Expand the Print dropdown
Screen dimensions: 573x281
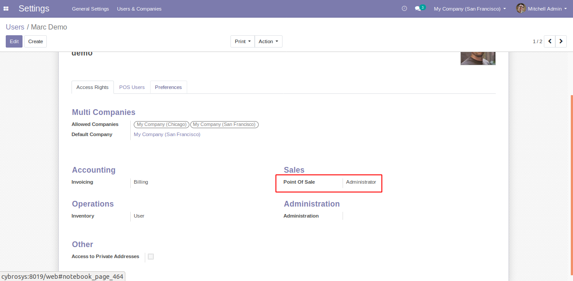tap(242, 41)
